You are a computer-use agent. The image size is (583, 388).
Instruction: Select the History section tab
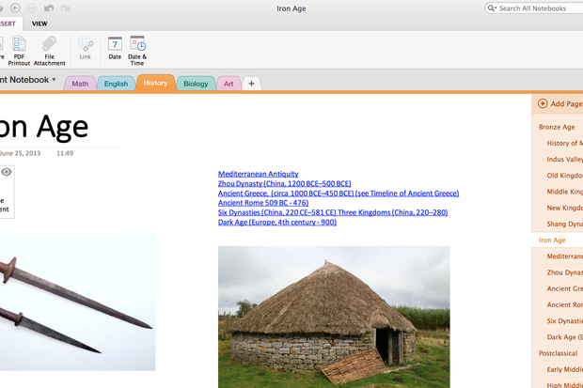click(155, 83)
